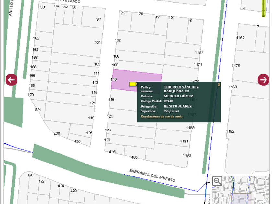The image size is (272, 204).
Task: Click the red extent box in the overview map
Action: click(x=242, y=198)
